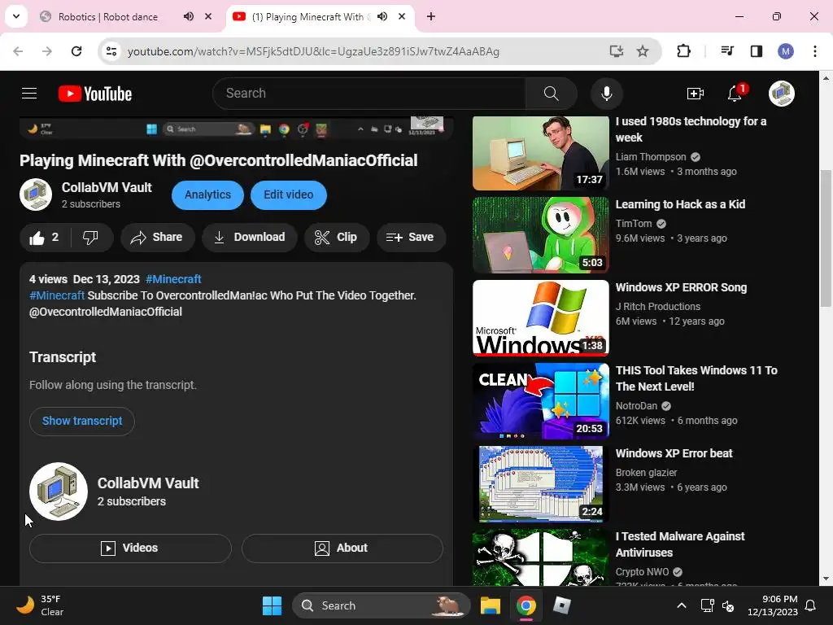Reload the YouTube page
833x625 pixels.
click(x=76, y=51)
